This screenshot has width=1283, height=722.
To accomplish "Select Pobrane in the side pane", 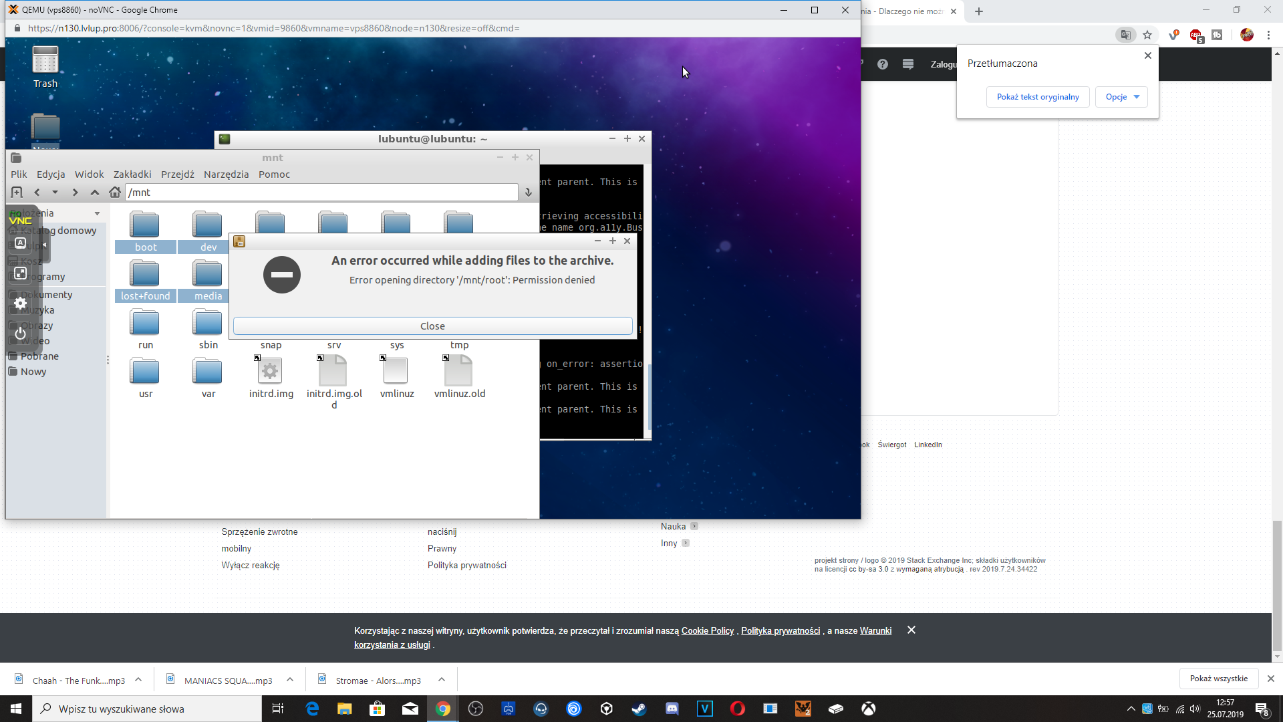I will [x=39, y=356].
